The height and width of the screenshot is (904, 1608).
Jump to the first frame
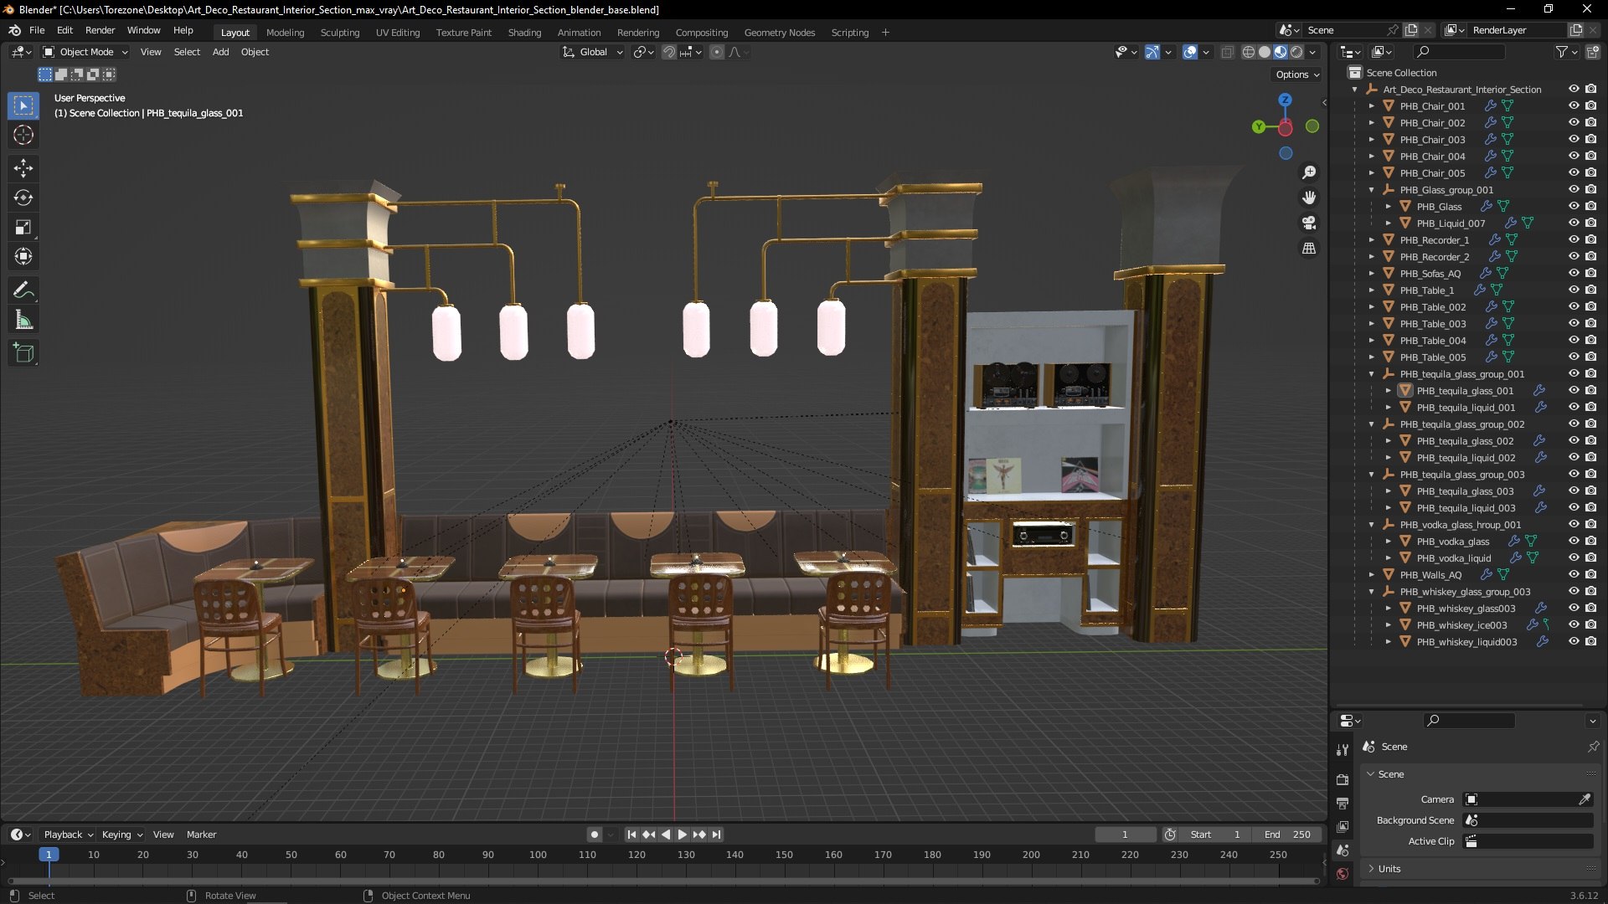coord(631,835)
